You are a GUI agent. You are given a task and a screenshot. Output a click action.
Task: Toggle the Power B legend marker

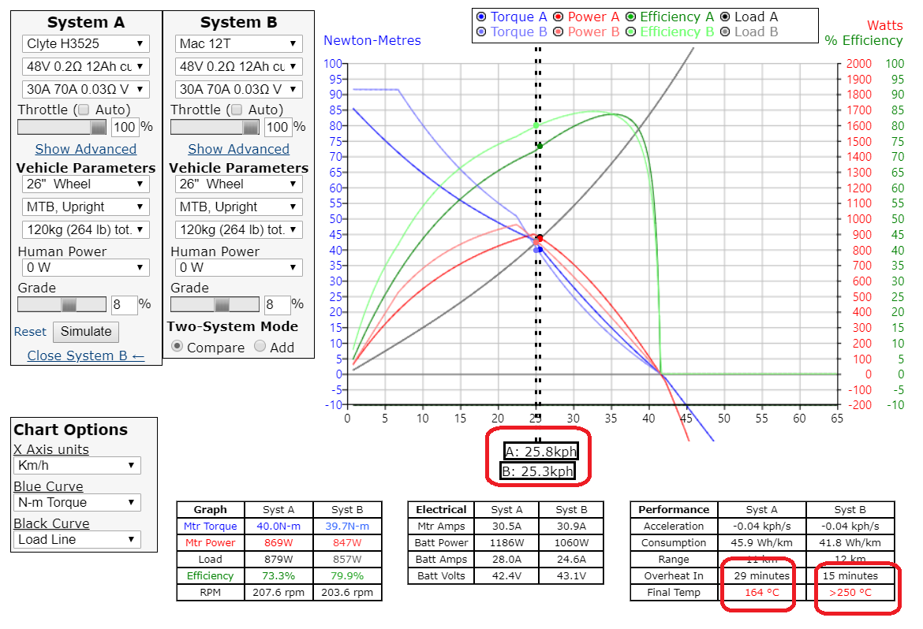[x=558, y=32]
